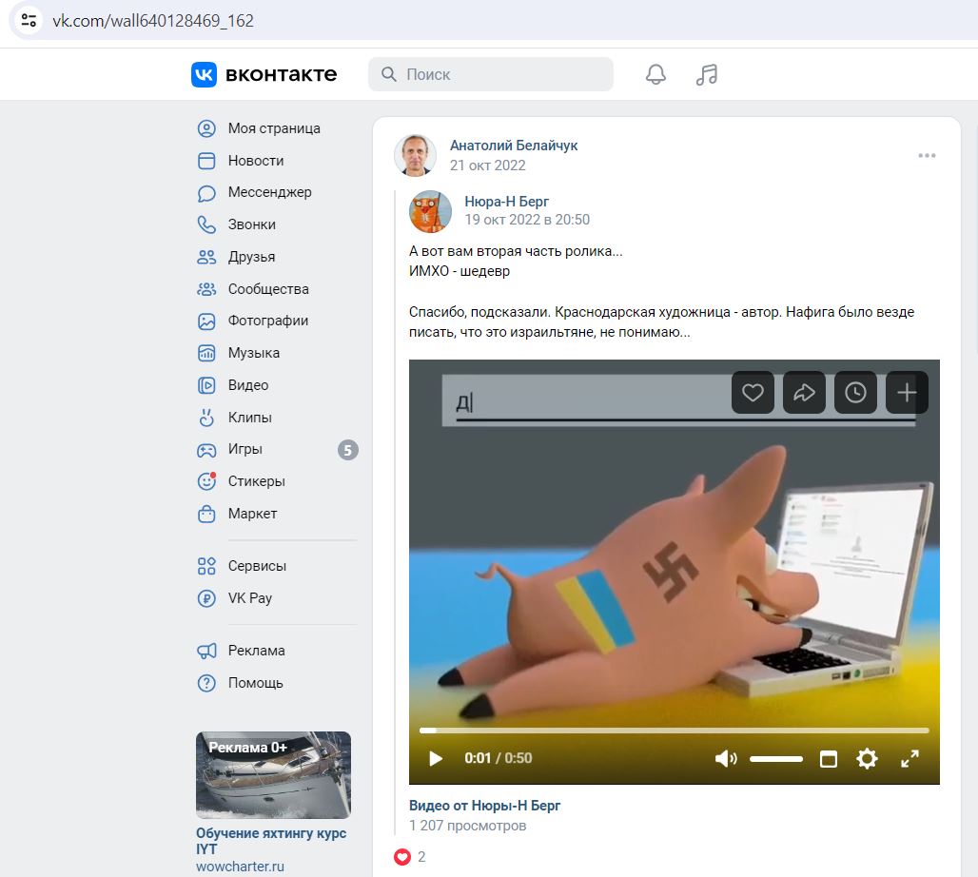
Task: Mute the video sound
Action: (x=725, y=758)
